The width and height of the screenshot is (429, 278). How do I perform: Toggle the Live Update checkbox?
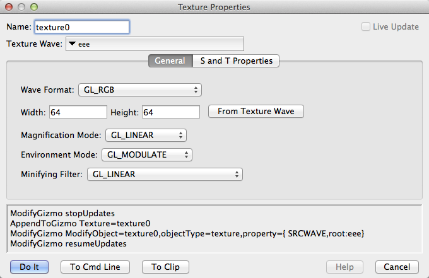[x=366, y=27]
